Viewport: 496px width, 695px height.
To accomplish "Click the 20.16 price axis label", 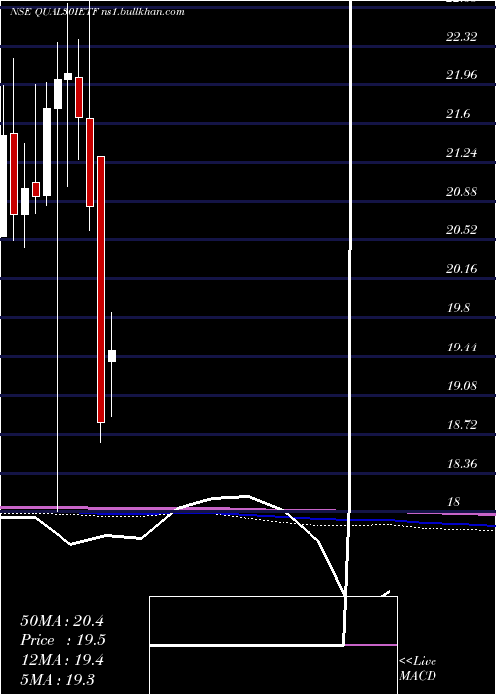I will point(462,269).
